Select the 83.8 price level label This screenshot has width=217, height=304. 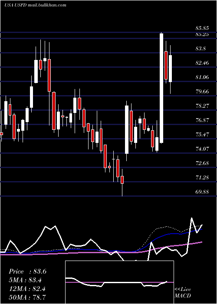201,49
